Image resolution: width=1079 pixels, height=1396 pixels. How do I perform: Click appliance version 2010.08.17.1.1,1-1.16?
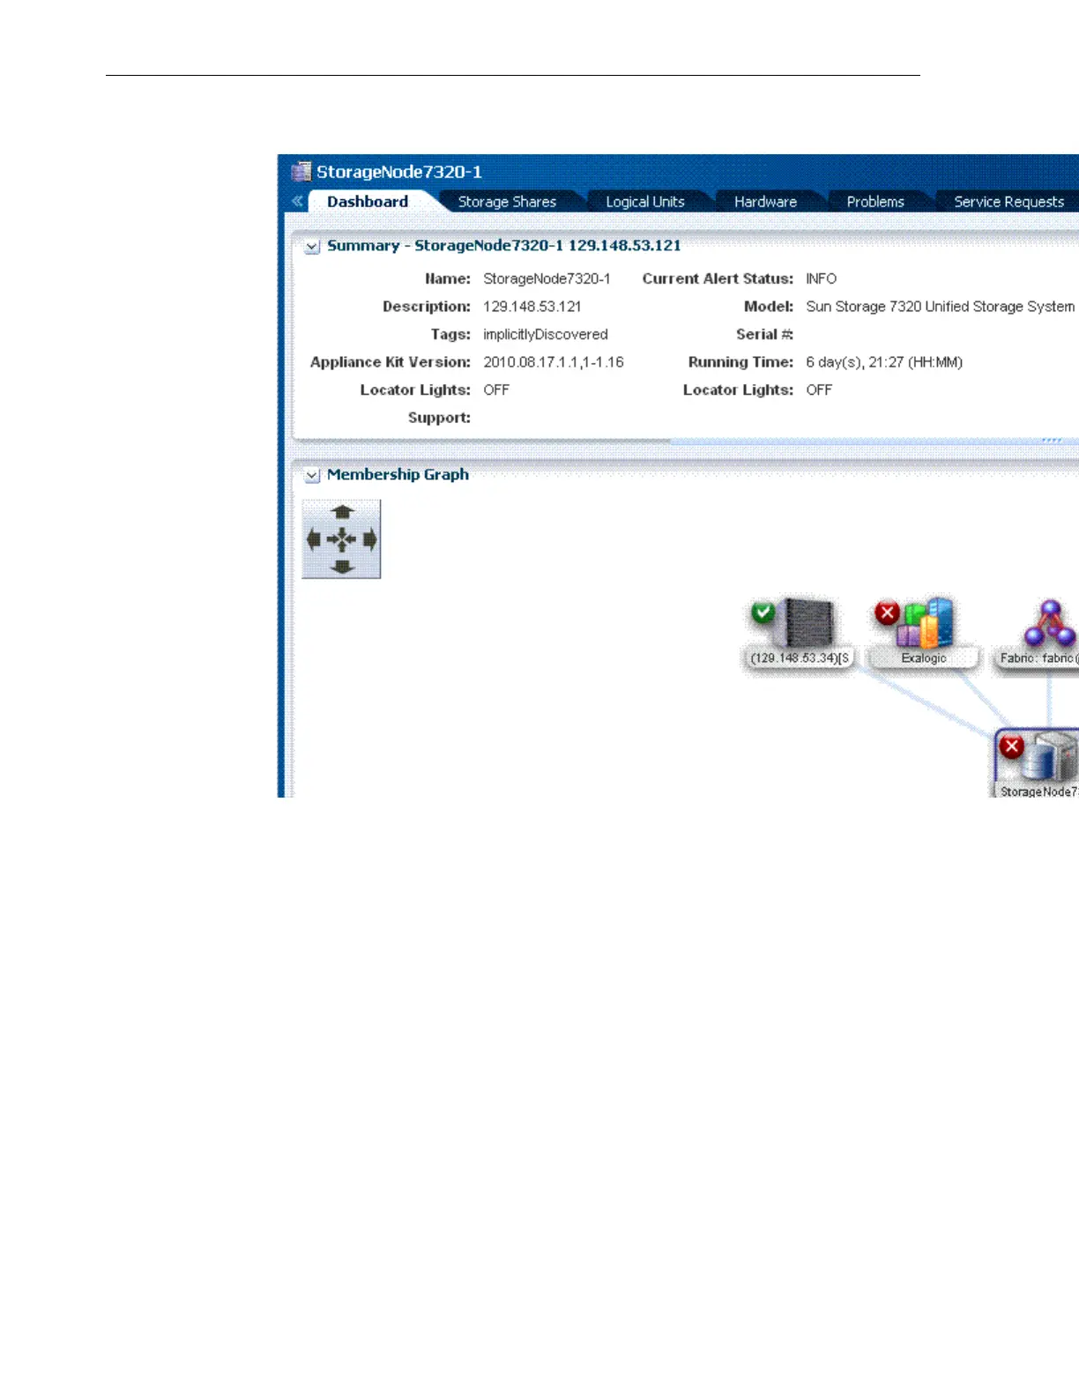(554, 362)
